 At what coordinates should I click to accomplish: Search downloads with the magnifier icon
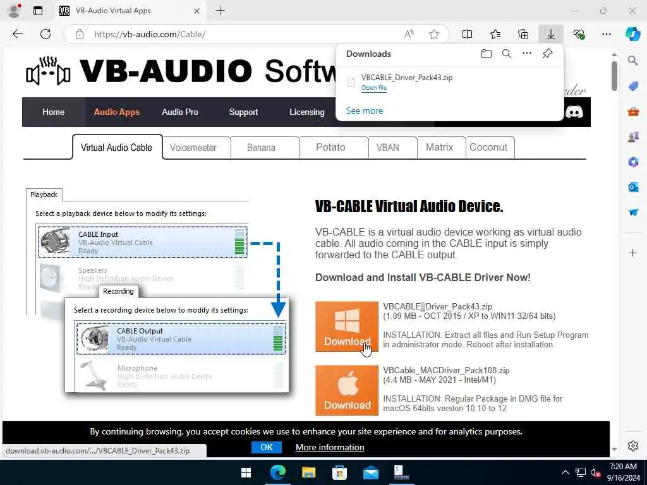point(507,54)
